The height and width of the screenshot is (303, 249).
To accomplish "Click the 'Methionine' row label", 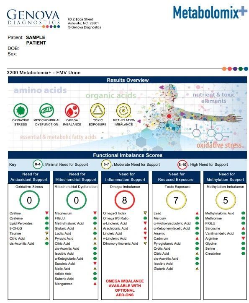I will click(x=213, y=218).
